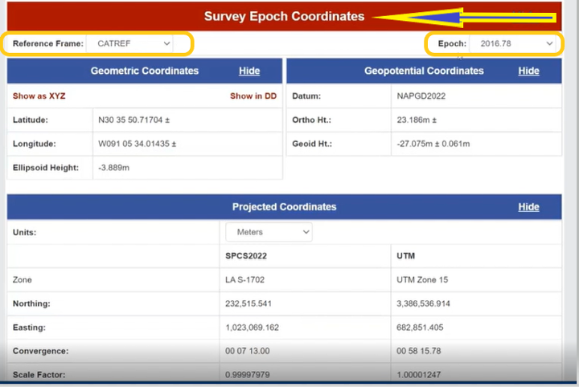Hide the Geopotential Coordinates panel
Image resolution: width=579 pixels, height=387 pixels.
[x=528, y=71]
